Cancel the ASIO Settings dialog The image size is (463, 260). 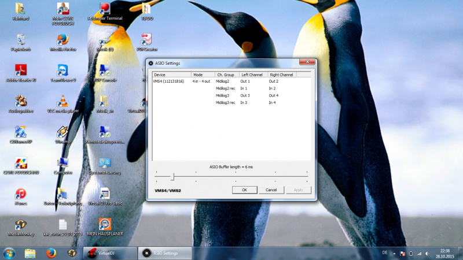tap(271, 190)
